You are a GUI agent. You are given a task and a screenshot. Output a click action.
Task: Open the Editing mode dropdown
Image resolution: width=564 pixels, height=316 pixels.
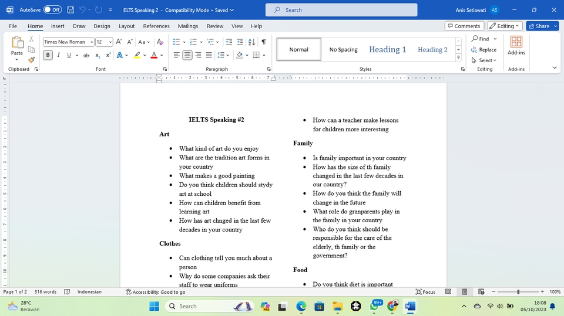[505, 26]
